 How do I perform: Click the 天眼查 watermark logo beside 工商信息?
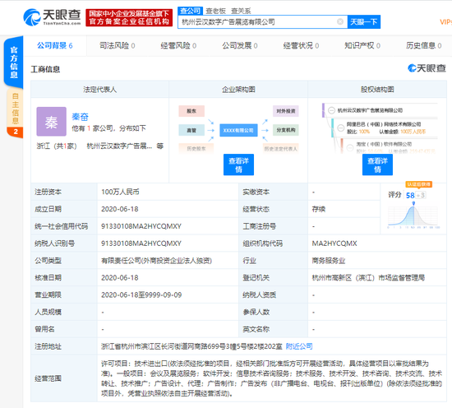(427, 68)
